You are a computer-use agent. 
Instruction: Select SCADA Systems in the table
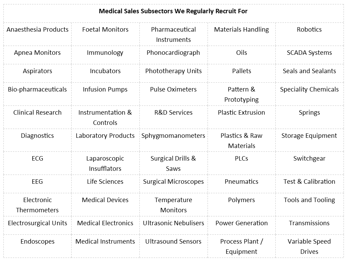(309, 53)
